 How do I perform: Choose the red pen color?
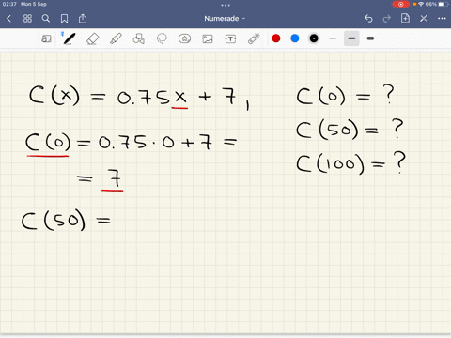[x=276, y=38]
